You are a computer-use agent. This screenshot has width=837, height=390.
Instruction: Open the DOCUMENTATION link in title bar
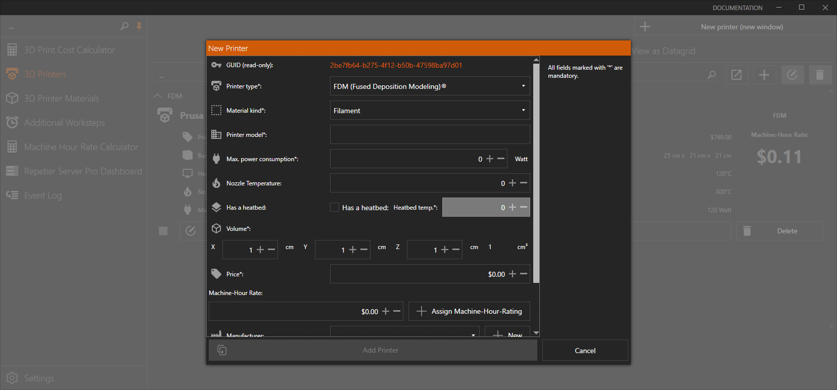pos(737,8)
